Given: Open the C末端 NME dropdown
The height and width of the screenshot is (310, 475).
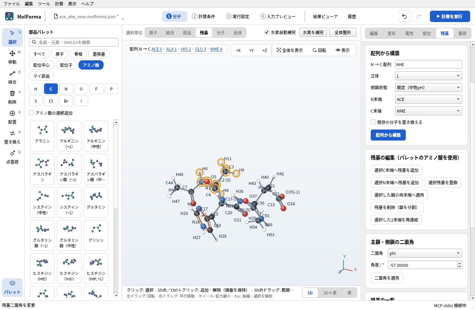Looking at the screenshot, I should click(429, 111).
